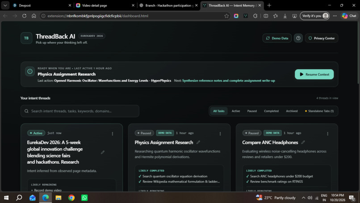The image size is (360, 203).
Task: Go back to previous page
Action: (5, 16)
